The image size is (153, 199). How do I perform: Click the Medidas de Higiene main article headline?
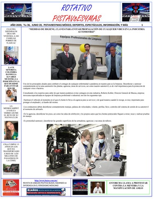pyautogui.click(x=87, y=30)
